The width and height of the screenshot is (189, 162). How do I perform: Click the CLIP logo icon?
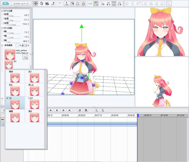click(x=5, y=4)
